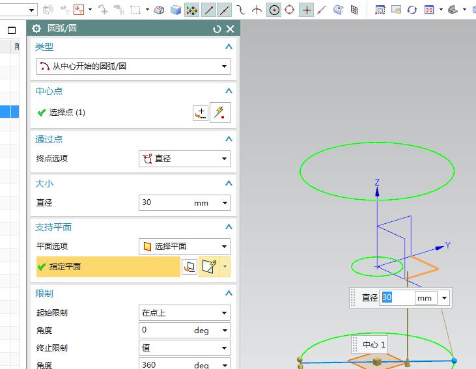Toggle the quadrant point snap icon
Image resolution: width=476 pixels, height=369 pixels.
290,10
